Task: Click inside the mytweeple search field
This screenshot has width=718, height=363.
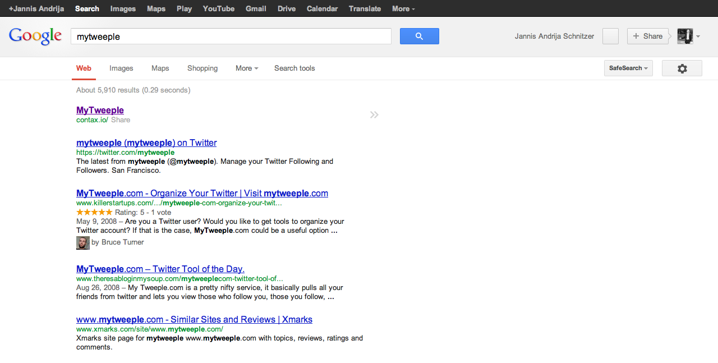Action: coord(231,36)
